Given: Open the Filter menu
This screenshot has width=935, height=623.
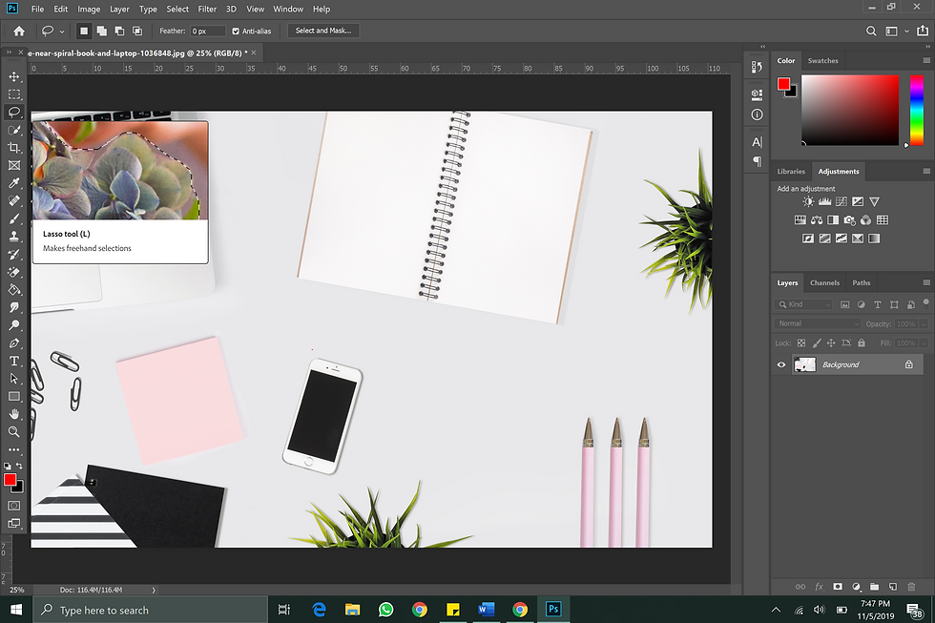Looking at the screenshot, I should click(207, 9).
